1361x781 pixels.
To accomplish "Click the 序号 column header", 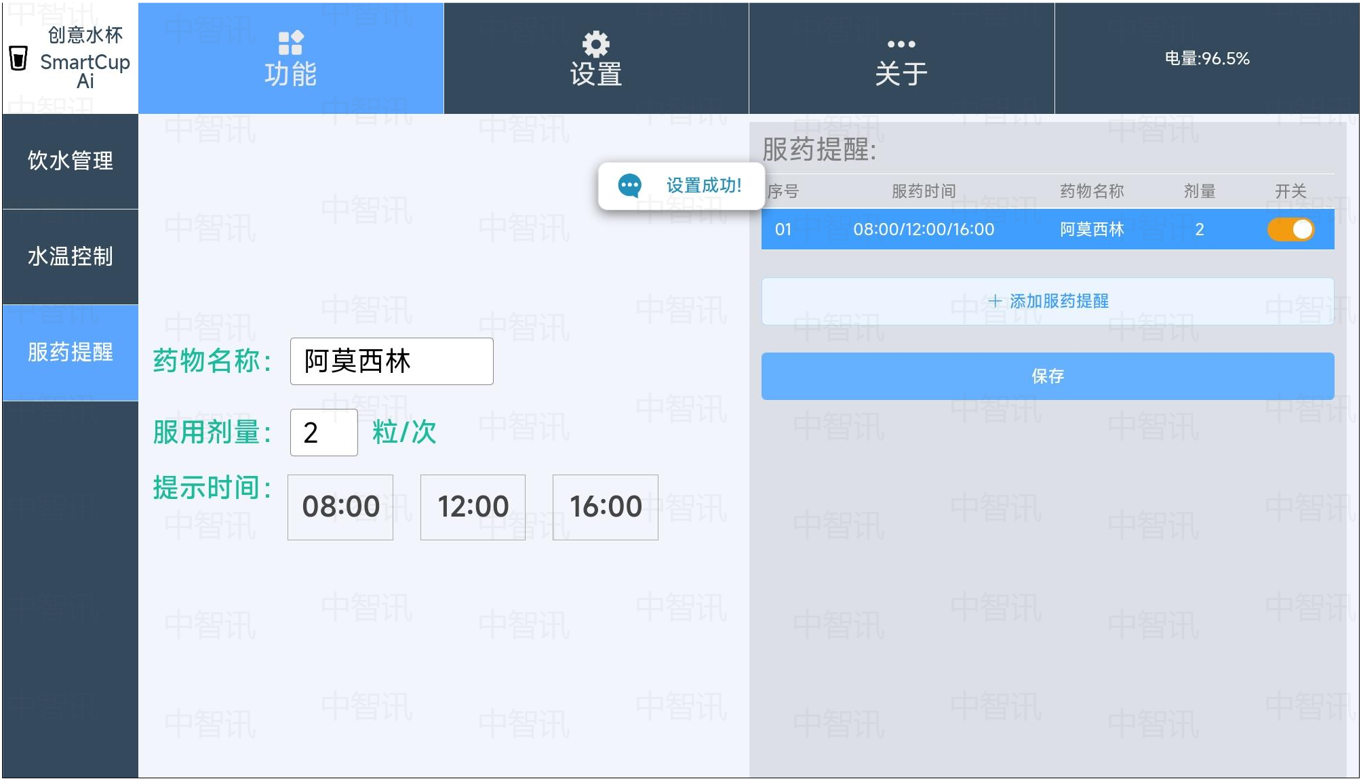I will coord(783,191).
